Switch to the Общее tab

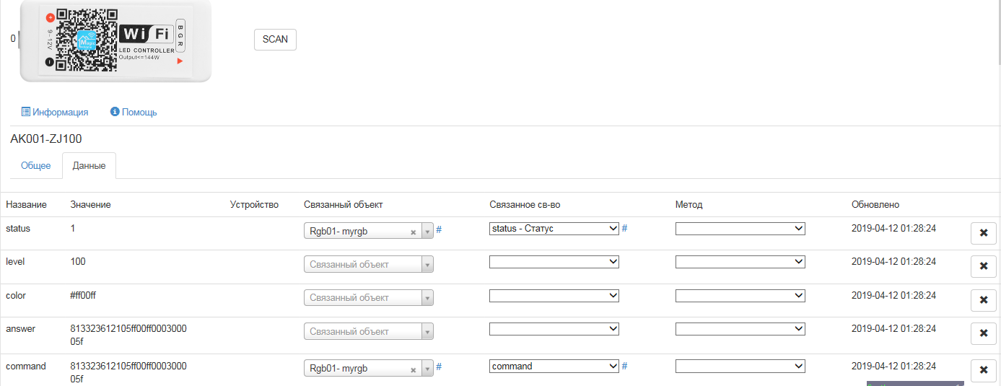36,166
